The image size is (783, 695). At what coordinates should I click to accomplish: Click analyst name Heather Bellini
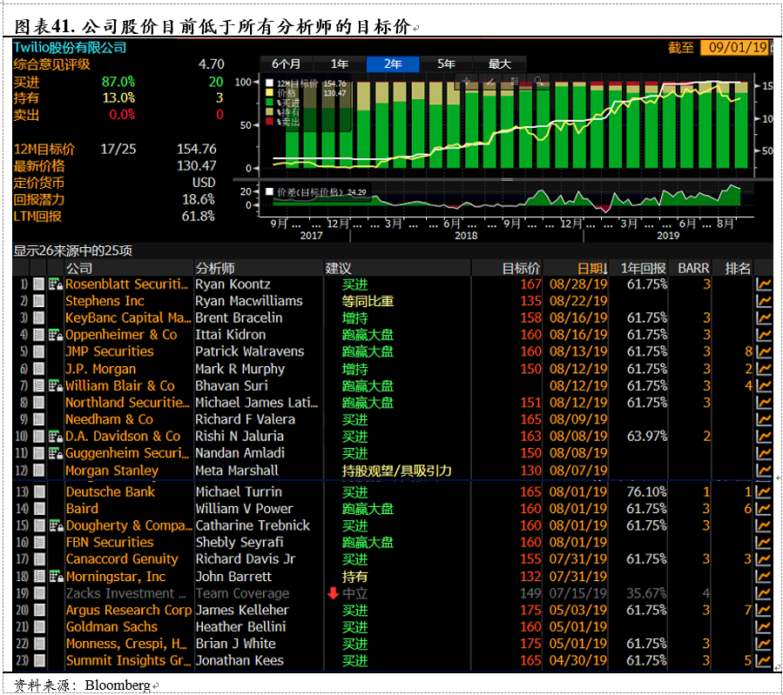click(240, 626)
